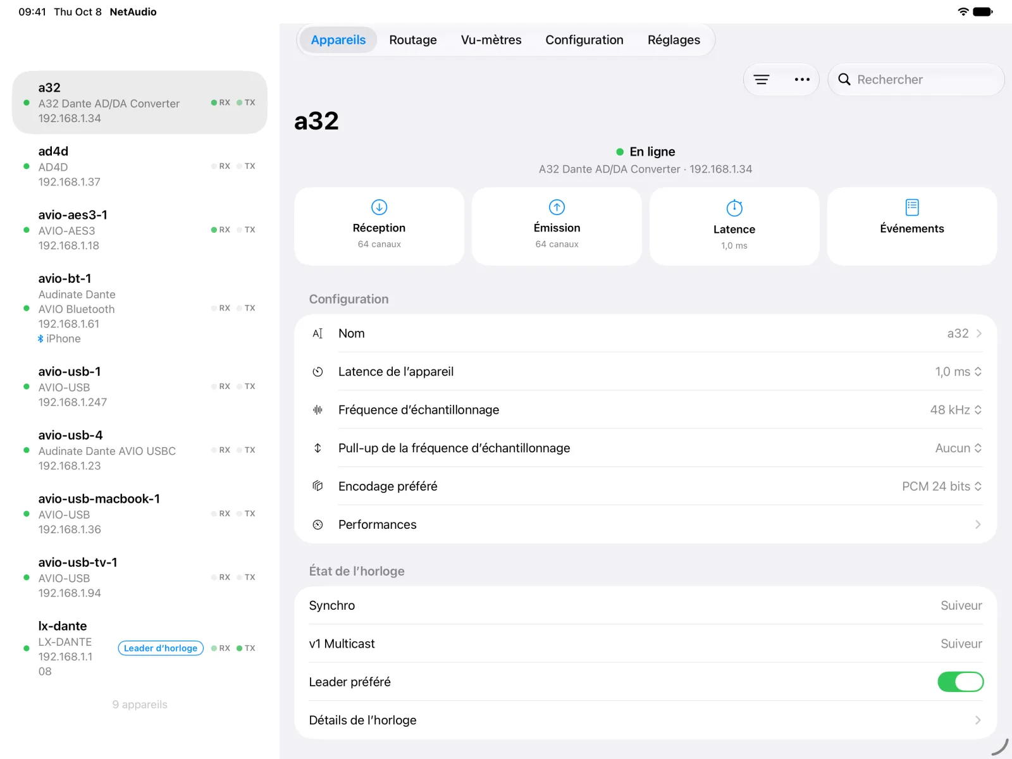Expand the Performances row chevron
The width and height of the screenshot is (1012, 759).
[x=978, y=524]
